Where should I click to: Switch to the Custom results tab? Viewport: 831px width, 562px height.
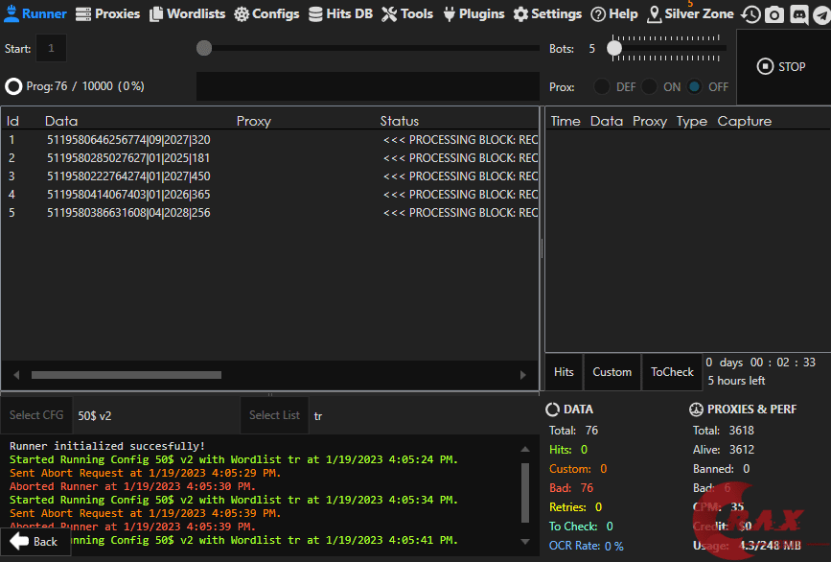point(612,372)
